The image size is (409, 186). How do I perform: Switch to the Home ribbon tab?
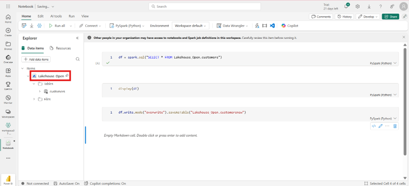click(26, 16)
